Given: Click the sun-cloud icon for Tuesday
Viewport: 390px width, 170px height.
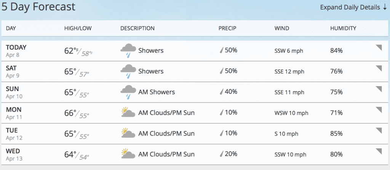Looking at the screenshot, I should point(128,133).
